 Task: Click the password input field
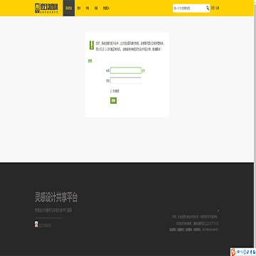click(126, 80)
